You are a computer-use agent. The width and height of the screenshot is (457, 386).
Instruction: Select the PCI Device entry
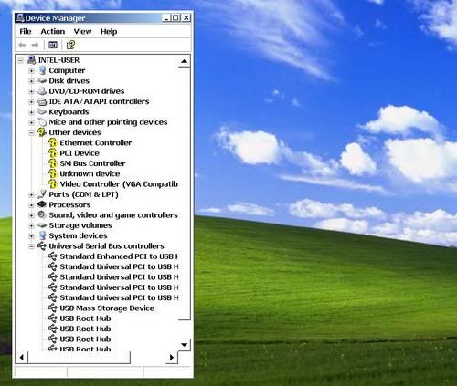pos(80,153)
